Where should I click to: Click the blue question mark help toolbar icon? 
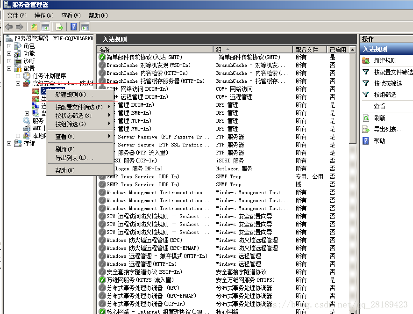pos(74,27)
